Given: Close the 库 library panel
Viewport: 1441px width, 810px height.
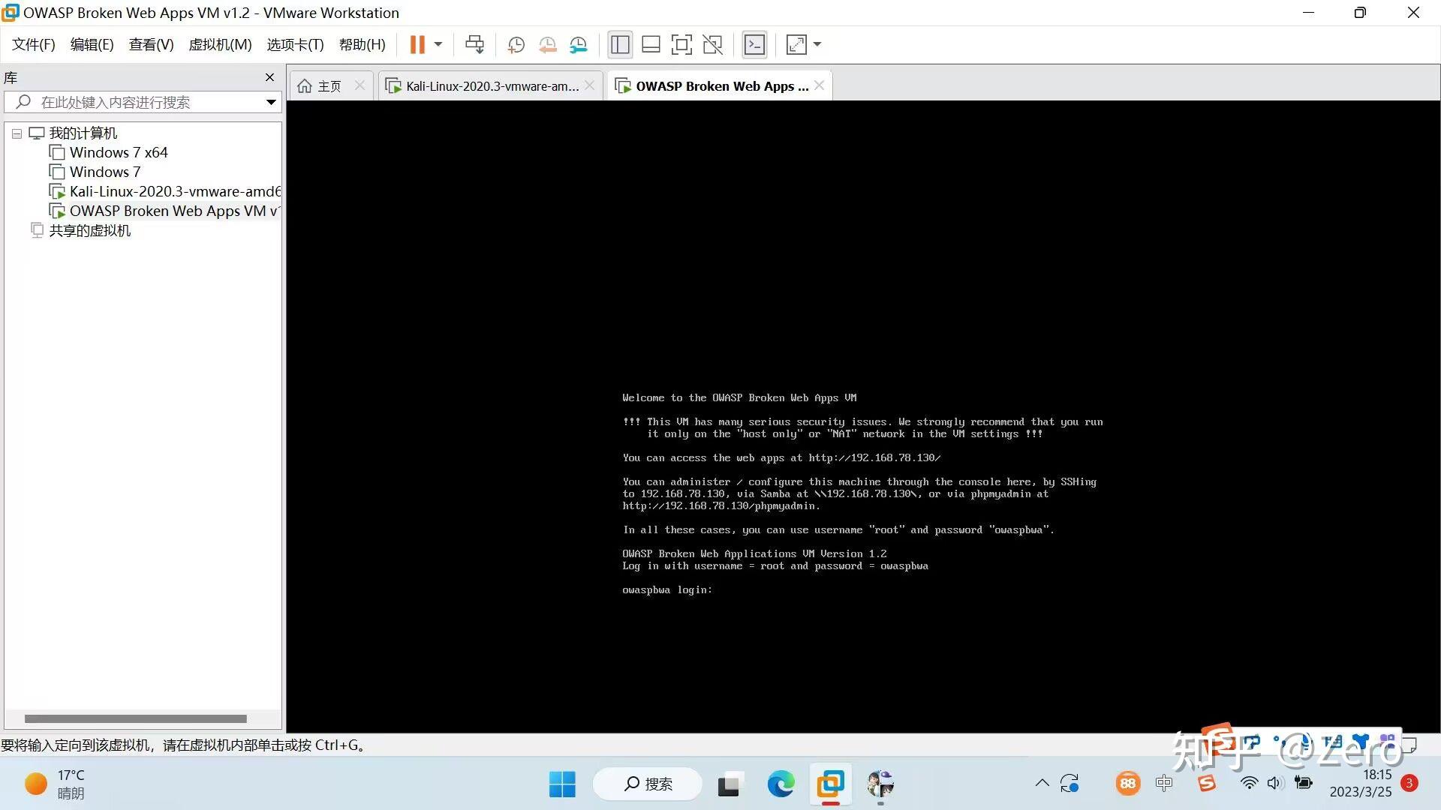Looking at the screenshot, I should [270, 77].
